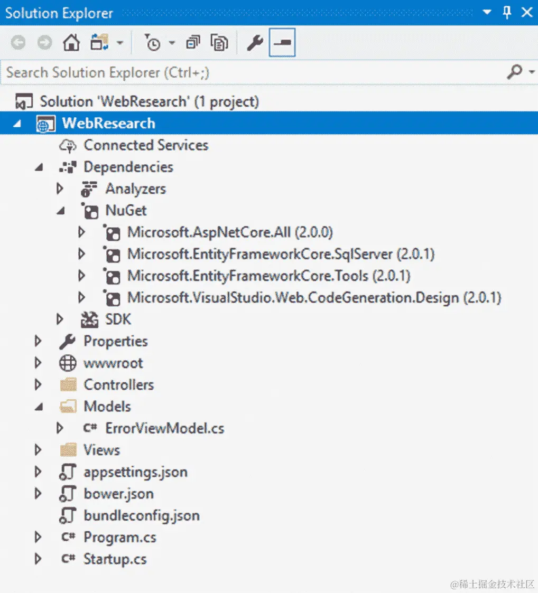Click the VisualStudio.Web.CodeGeneration.Design package icon

tap(112, 298)
